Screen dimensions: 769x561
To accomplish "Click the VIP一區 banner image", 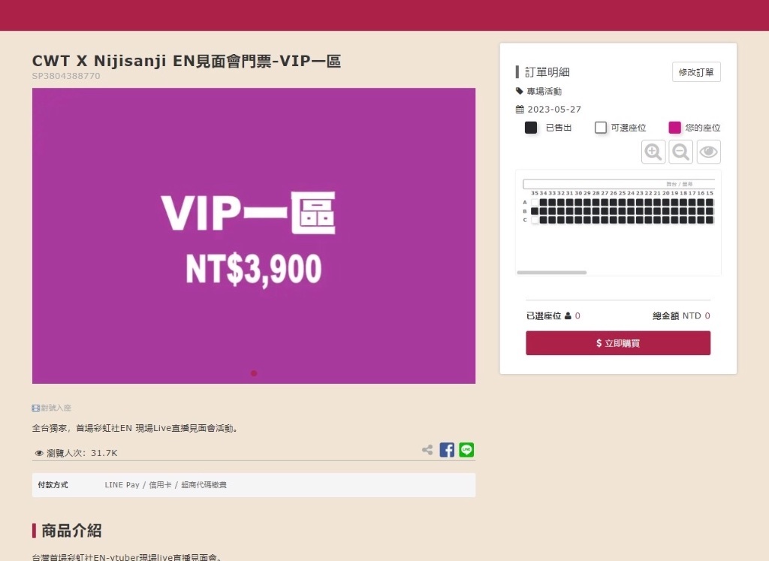I will pos(254,236).
